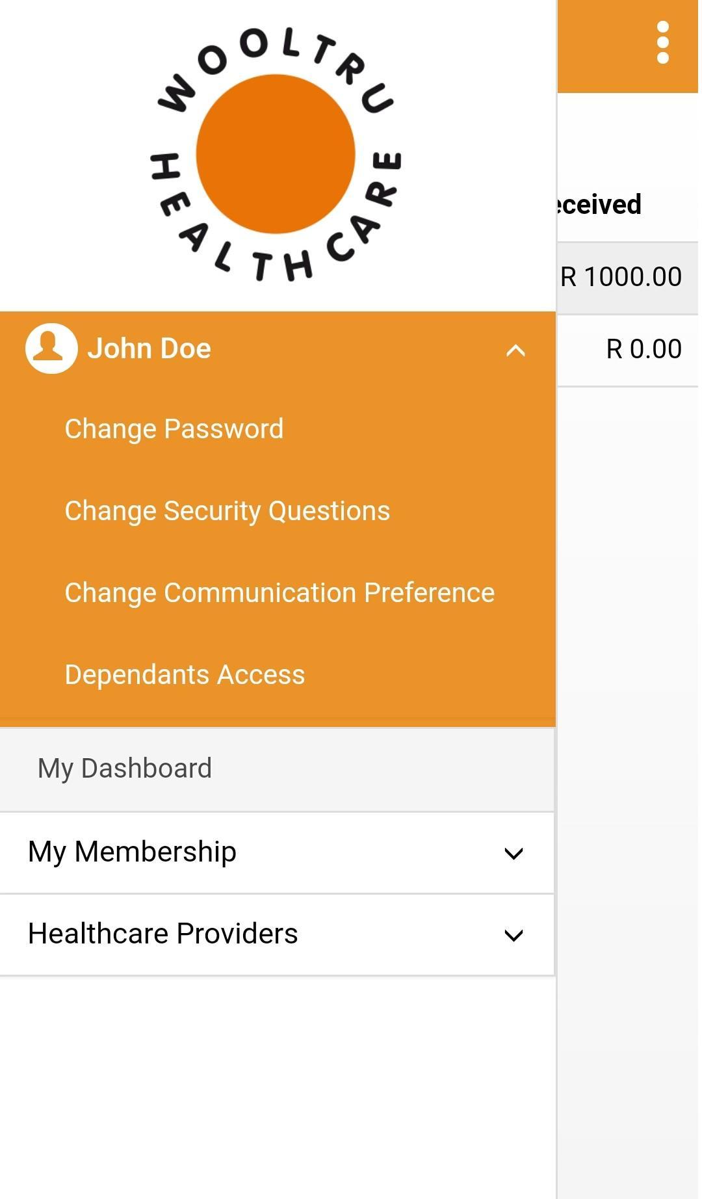This screenshot has width=702, height=1199.
Task: Select Change Communication Preference
Action: 279,593
